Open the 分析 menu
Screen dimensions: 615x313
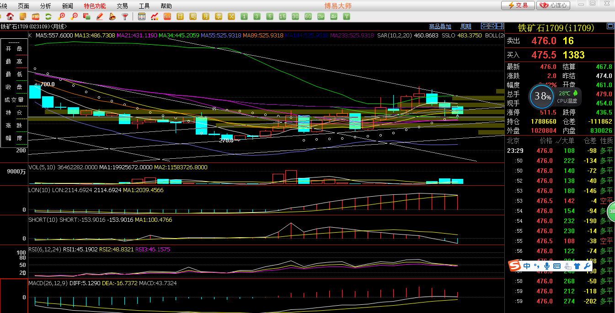[45, 6]
